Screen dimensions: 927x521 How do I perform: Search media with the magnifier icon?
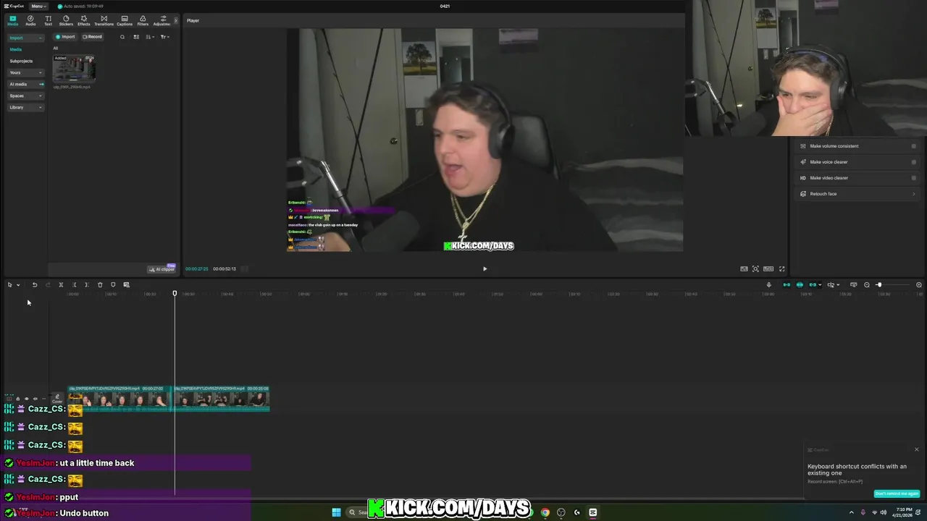[x=122, y=37]
